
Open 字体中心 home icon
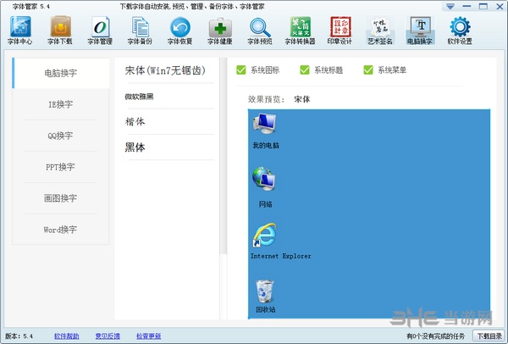coord(20,30)
